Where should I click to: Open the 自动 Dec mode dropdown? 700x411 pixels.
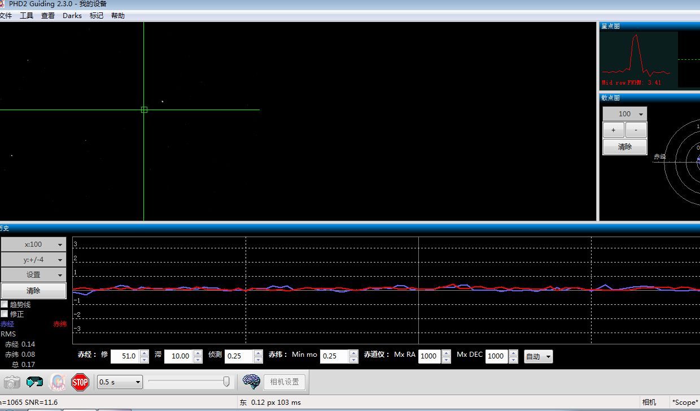point(538,356)
